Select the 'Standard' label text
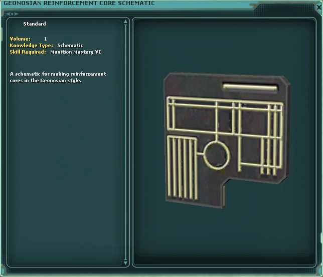The height and width of the screenshot is (277, 323). 35,24
